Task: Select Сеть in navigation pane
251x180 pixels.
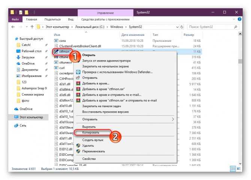Action: click(23, 125)
